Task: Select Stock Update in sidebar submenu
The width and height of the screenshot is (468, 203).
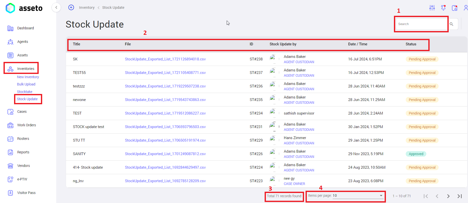Action: coord(27,99)
